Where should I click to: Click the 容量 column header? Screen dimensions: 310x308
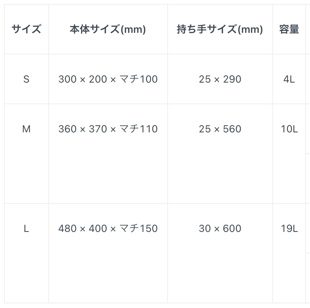click(289, 29)
